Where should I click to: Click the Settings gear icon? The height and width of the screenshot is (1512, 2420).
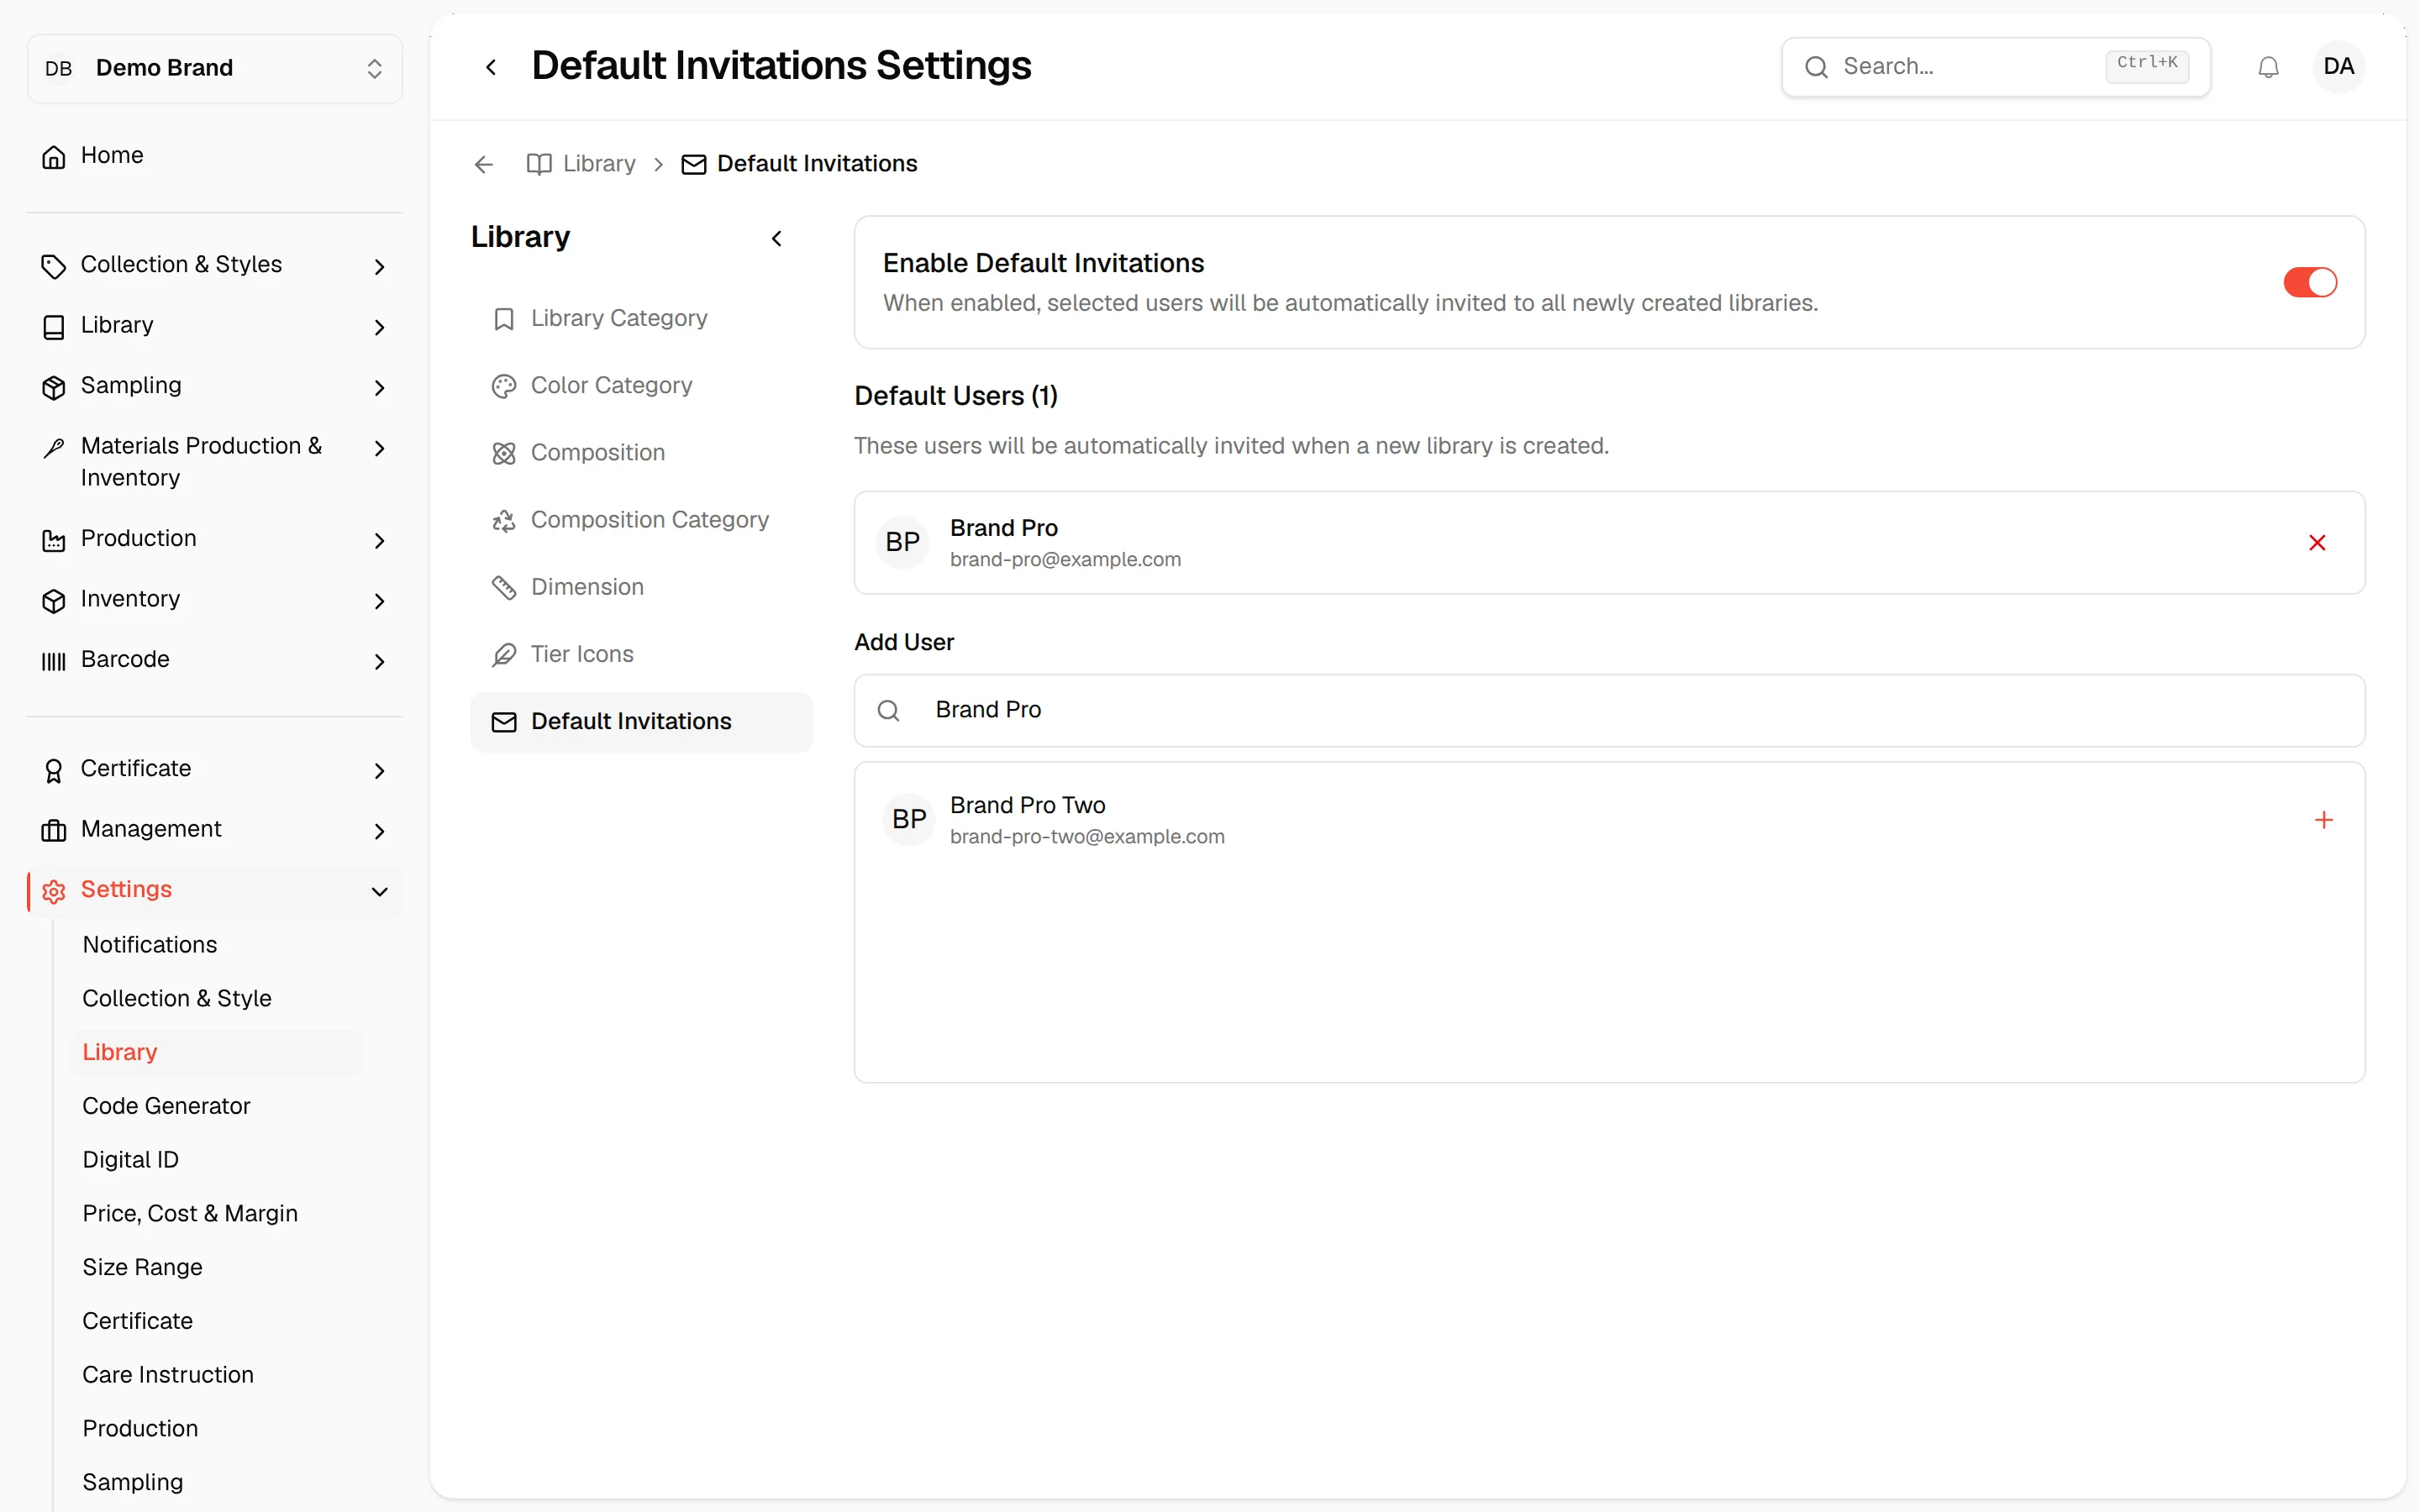(x=54, y=891)
